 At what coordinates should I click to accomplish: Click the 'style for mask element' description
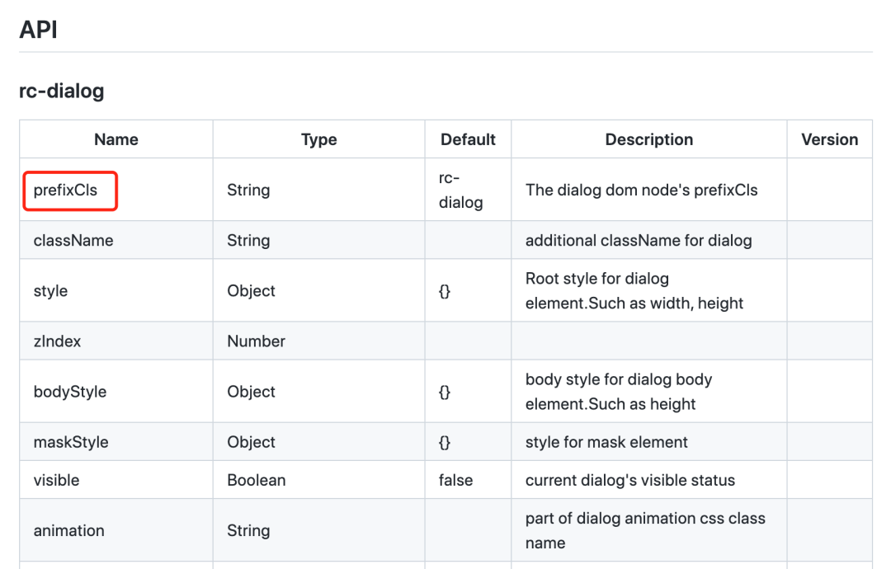(606, 442)
